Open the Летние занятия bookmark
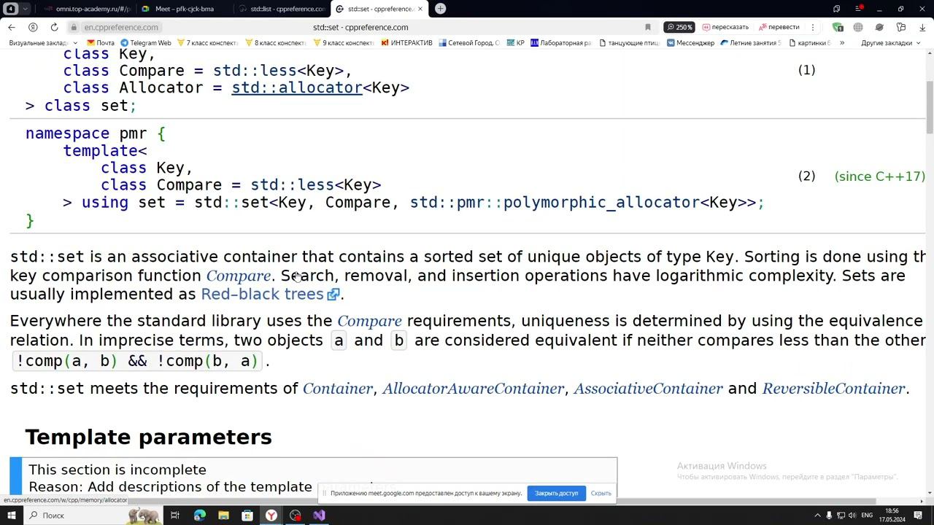 [x=750, y=43]
